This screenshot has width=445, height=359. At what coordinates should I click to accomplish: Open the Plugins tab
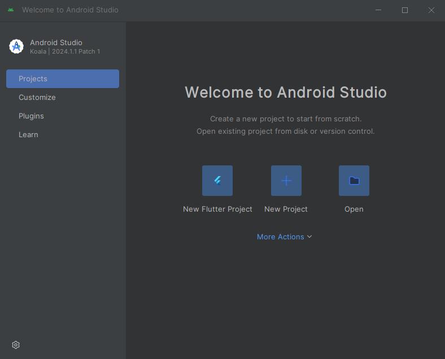(63, 116)
